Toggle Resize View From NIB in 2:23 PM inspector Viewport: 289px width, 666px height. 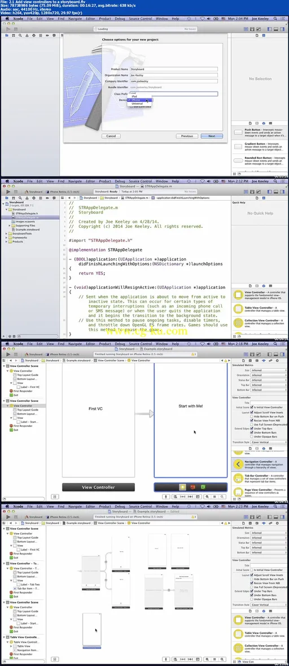tap(252, 583)
